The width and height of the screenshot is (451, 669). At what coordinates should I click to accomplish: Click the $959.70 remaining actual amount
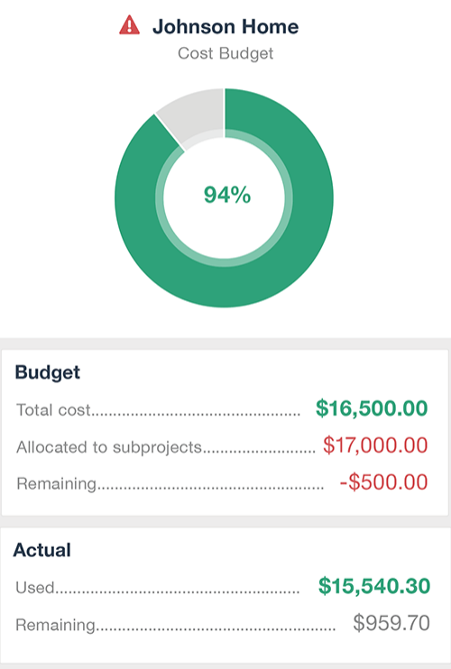(391, 623)
